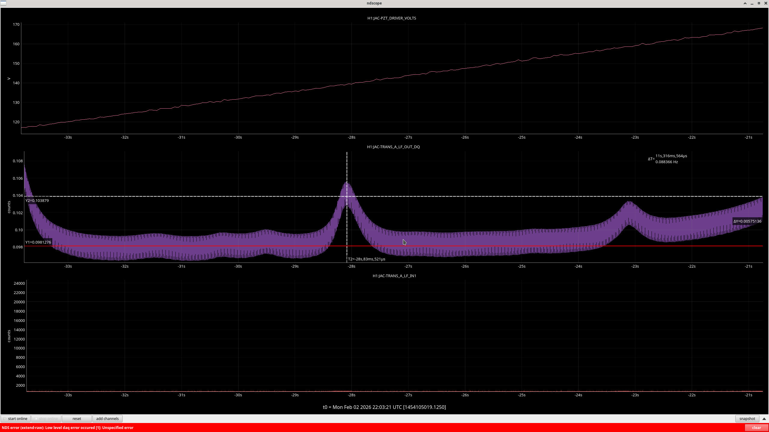Image resolution: width=769 pixels, height=432 pixels.
Task: Click the start online play button
Action: click(x=16, y=418)
